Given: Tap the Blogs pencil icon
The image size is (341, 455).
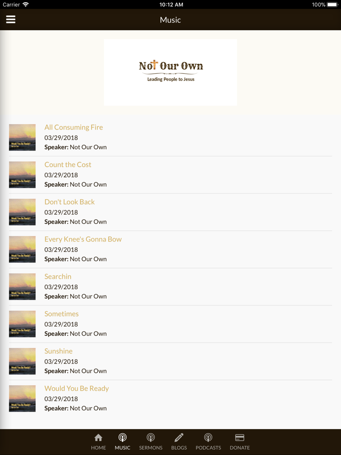Looking at the screenshot, I should (x=179, y=437).
